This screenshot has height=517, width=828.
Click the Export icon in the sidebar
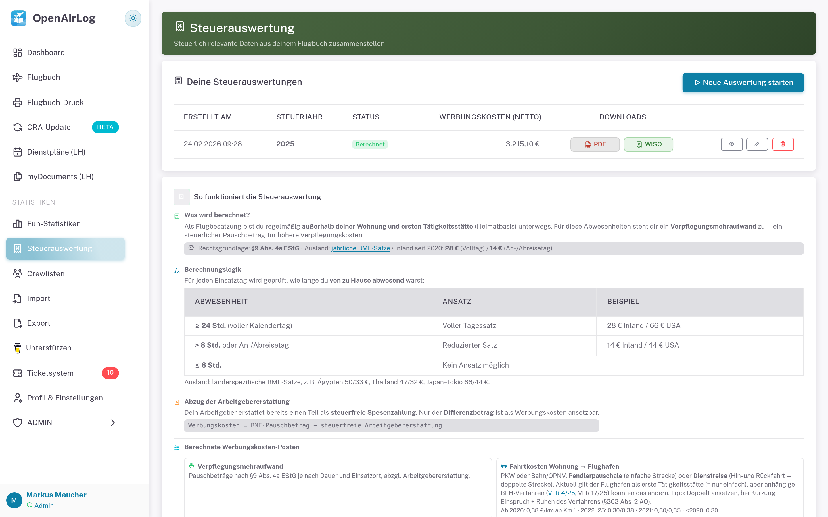(x=18, y=323)
